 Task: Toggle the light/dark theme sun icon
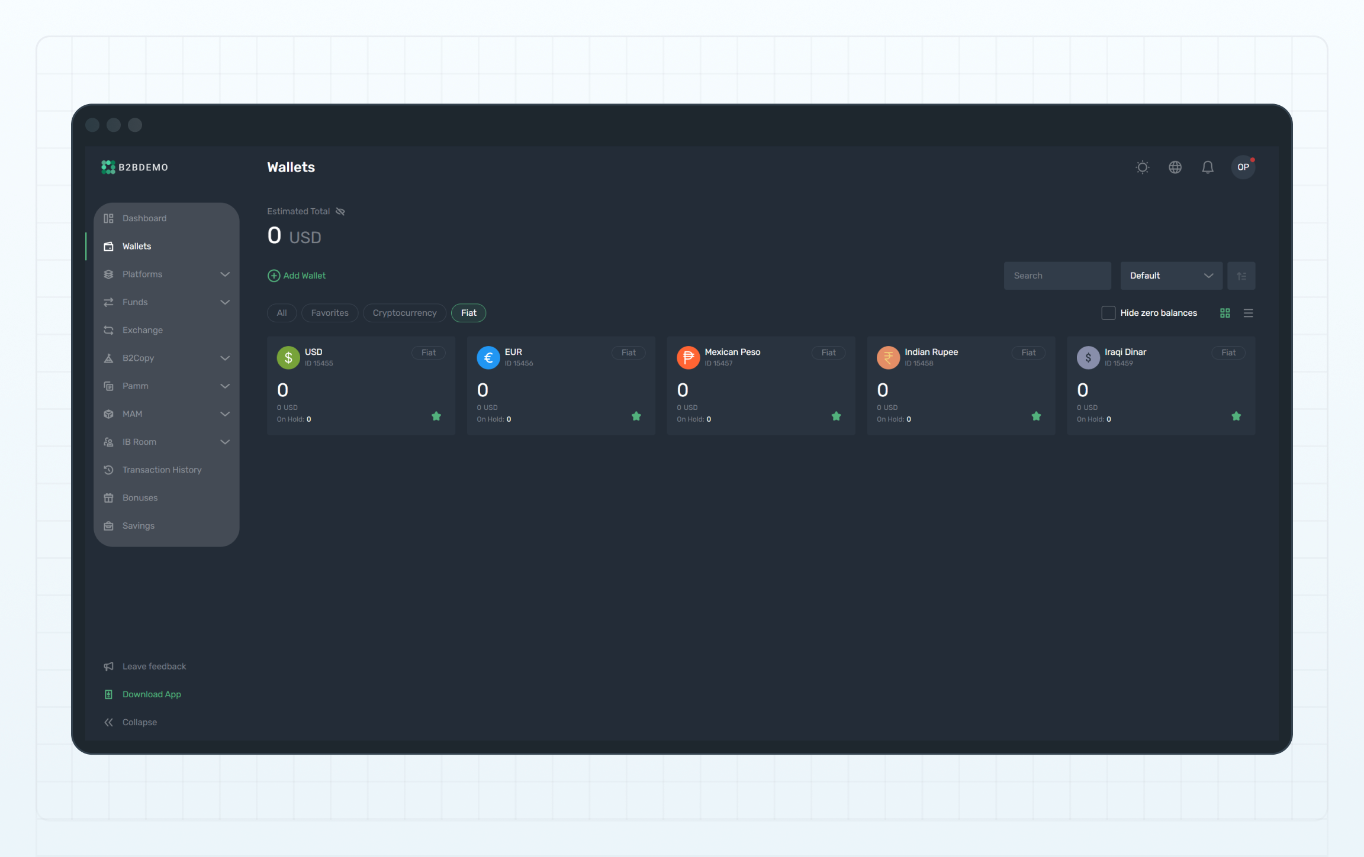point(1142,167)
